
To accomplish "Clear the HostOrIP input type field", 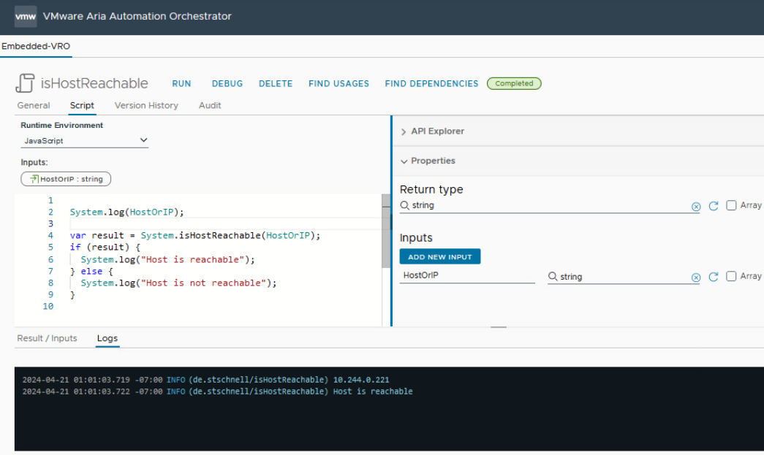I will coord(696,278).
